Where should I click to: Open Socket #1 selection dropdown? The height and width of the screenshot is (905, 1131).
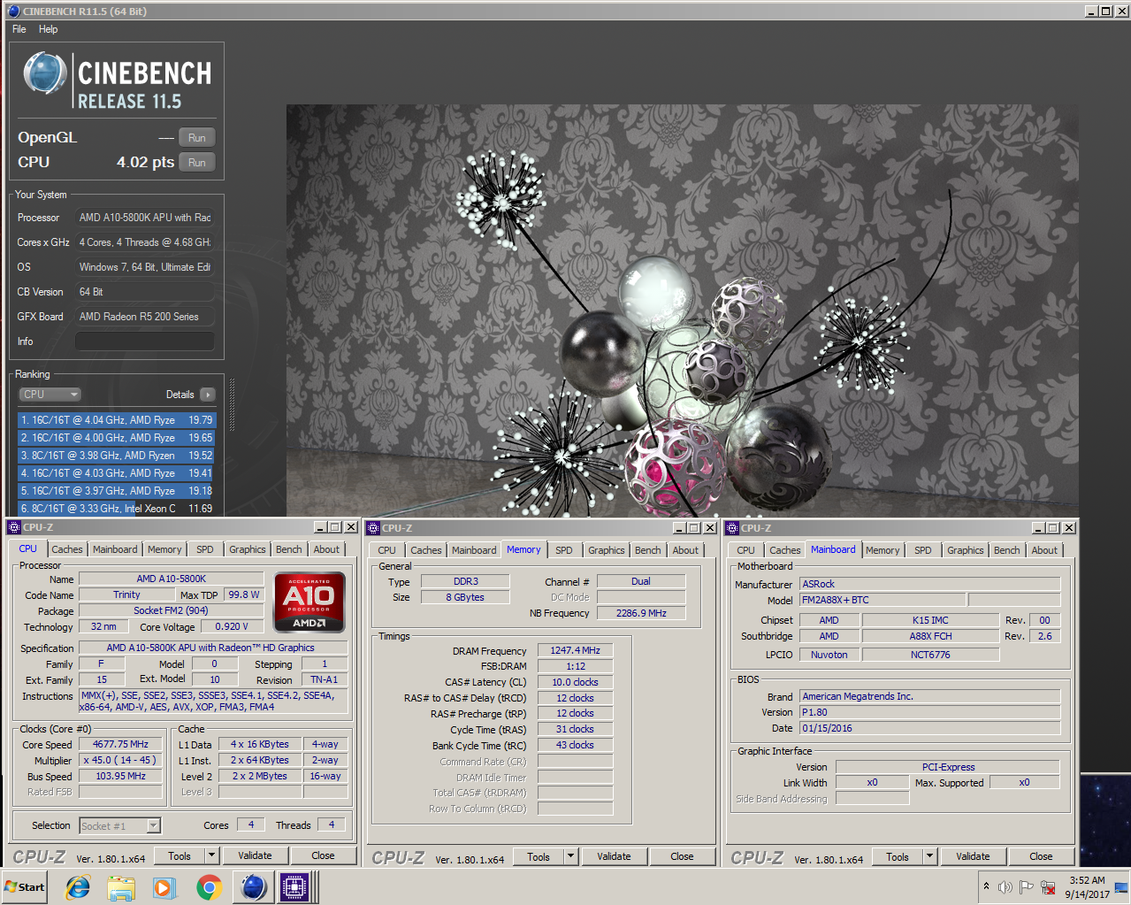(x=120, y=826)
